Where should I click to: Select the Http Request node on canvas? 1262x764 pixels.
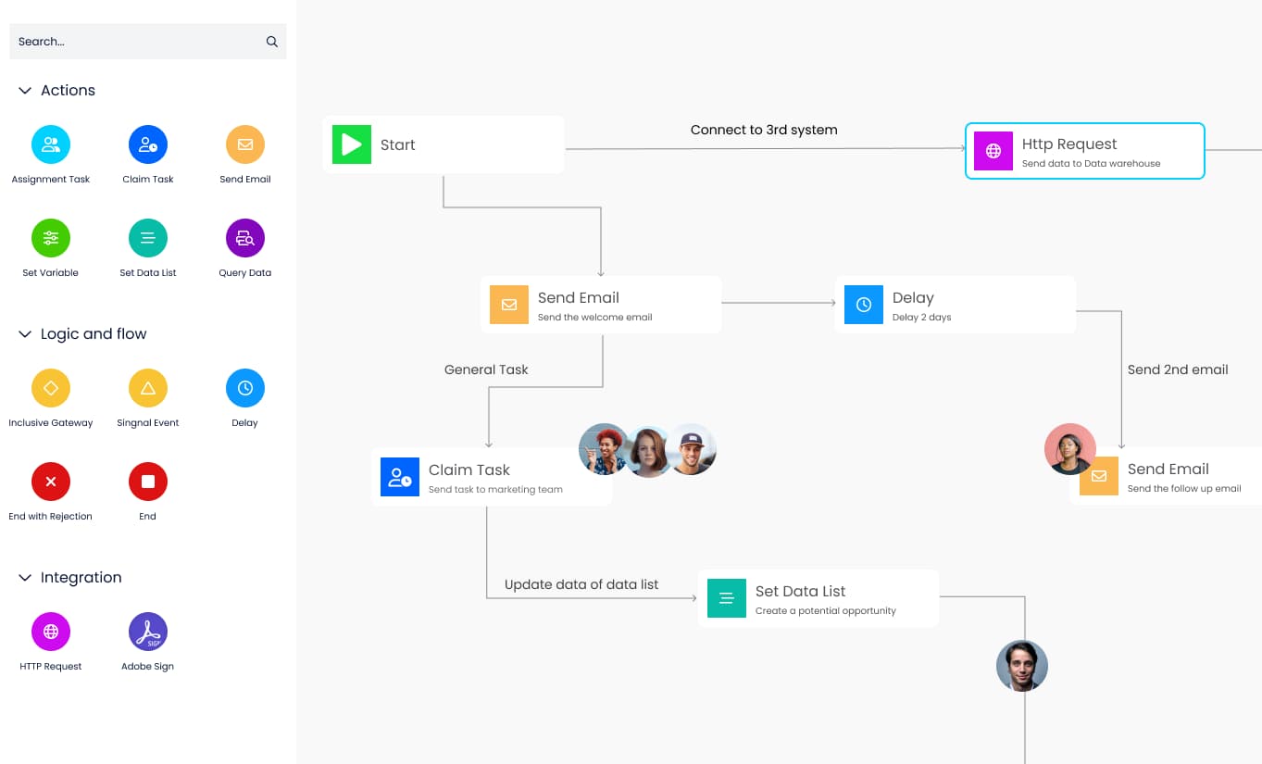[1084, 151]
